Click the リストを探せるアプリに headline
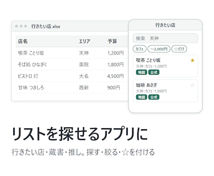This screenshot has width=214, height=176. click(80, 134)
